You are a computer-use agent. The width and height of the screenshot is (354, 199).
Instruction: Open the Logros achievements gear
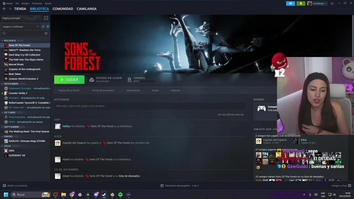click(x=129, y=80)
